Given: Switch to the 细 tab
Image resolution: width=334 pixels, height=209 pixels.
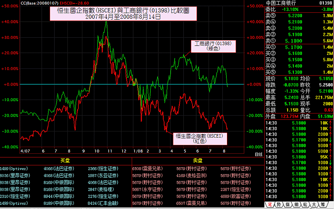Looking at the screenshot, I should [297, 204].
